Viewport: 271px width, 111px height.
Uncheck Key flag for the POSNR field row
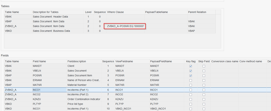(x=191, y=76)
